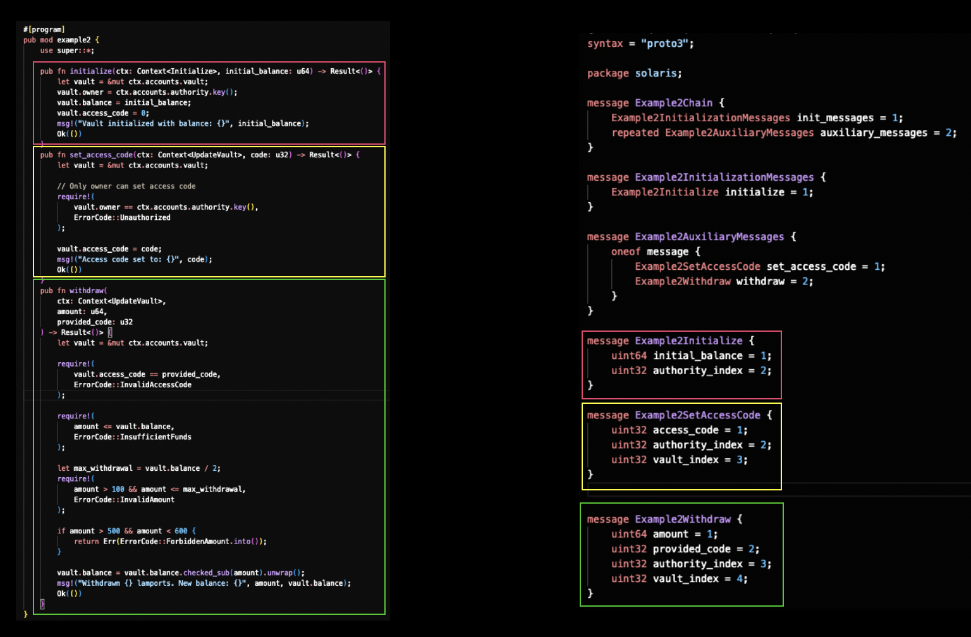Click the syntax = "proto3" line

pos(640,44)
